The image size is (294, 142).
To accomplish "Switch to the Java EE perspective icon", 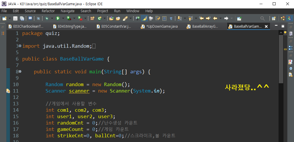I will tap(283, 18).
